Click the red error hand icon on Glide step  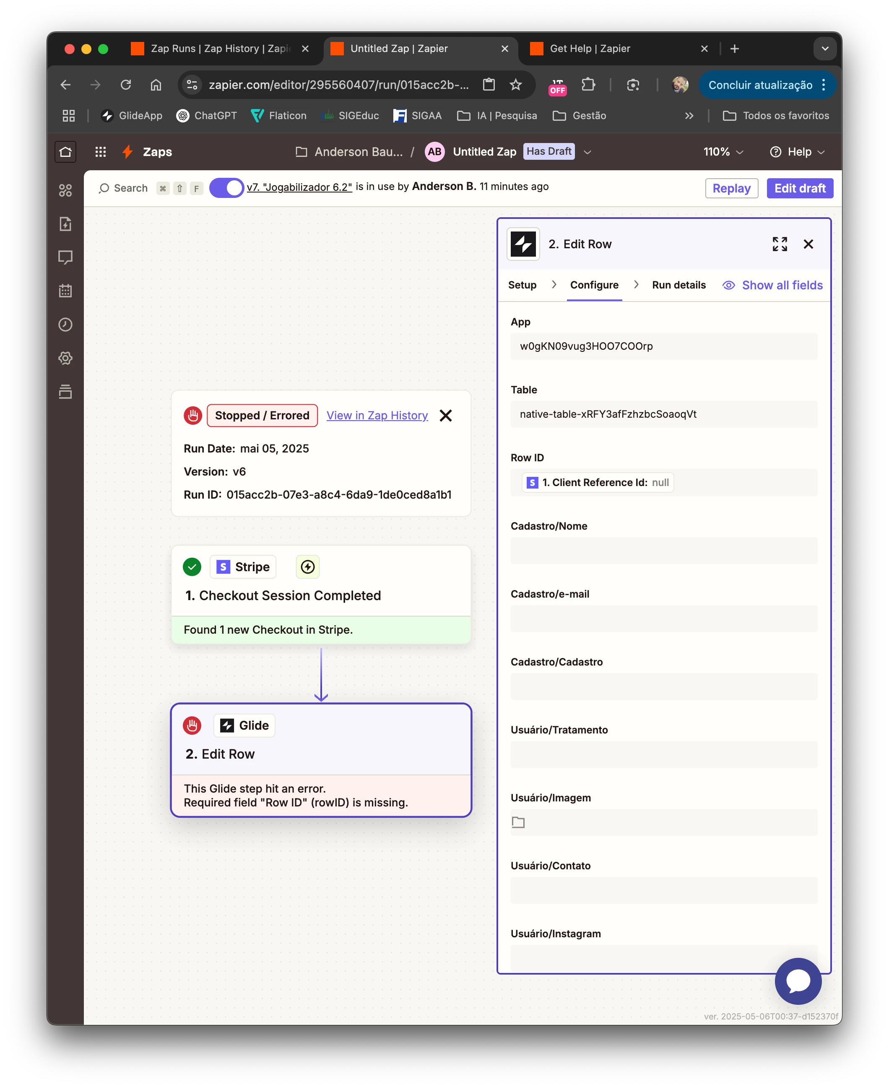[192, 725]
